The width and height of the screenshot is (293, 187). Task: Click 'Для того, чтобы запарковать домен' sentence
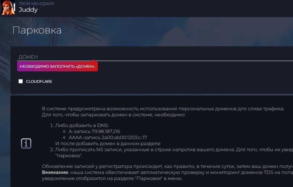pos(113,115)
